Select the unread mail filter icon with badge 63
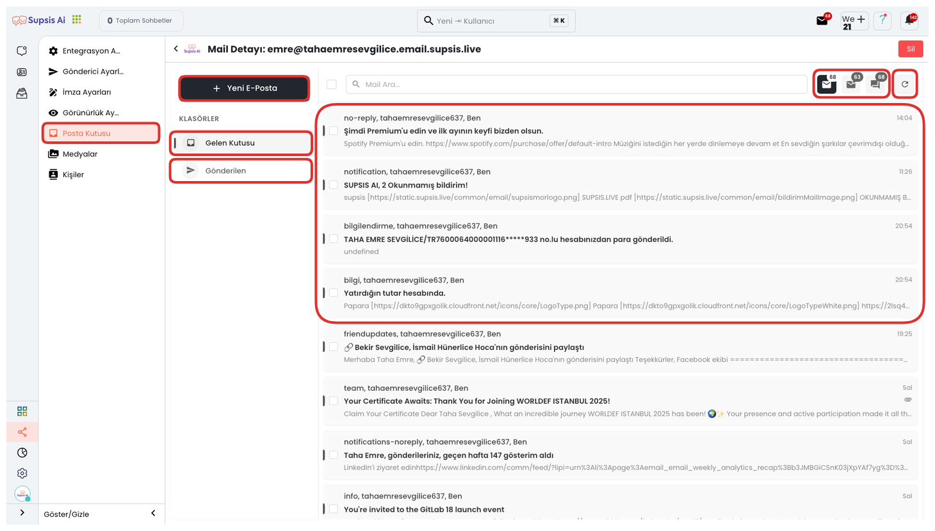 pos(851,84)
